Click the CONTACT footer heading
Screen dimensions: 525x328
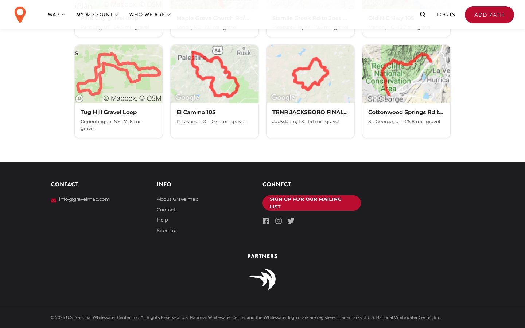(65, 184)
